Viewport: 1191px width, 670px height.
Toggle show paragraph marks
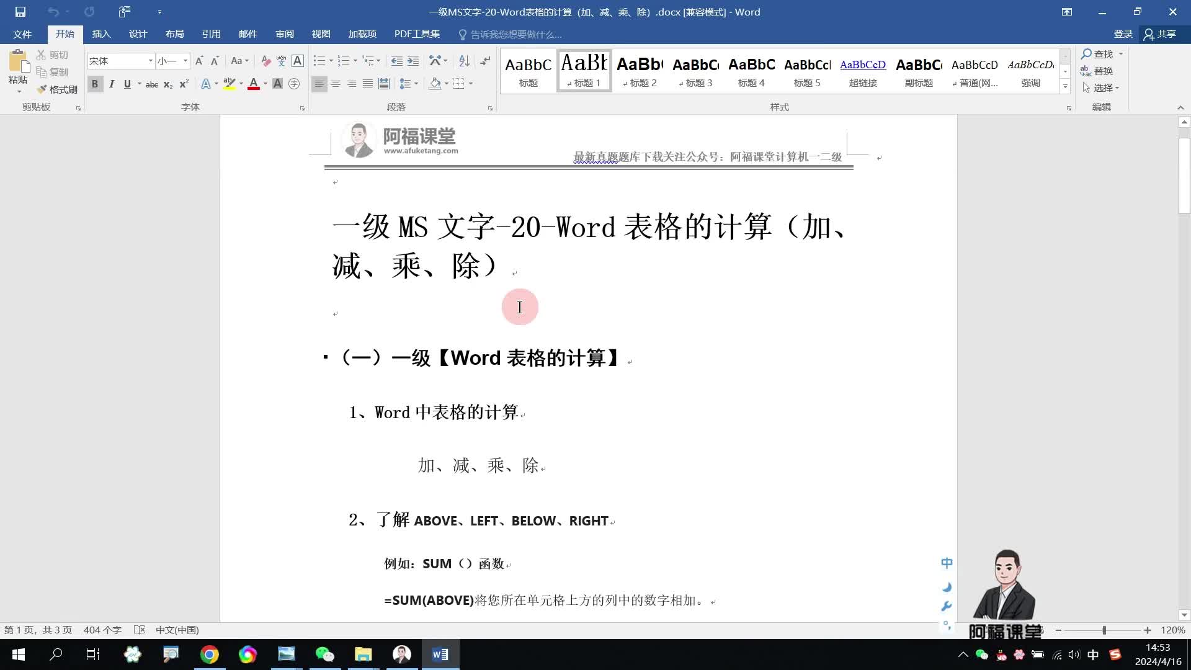485,61
